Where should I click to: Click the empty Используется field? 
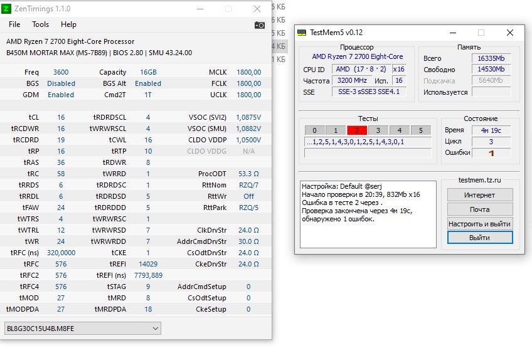(491, 92)
